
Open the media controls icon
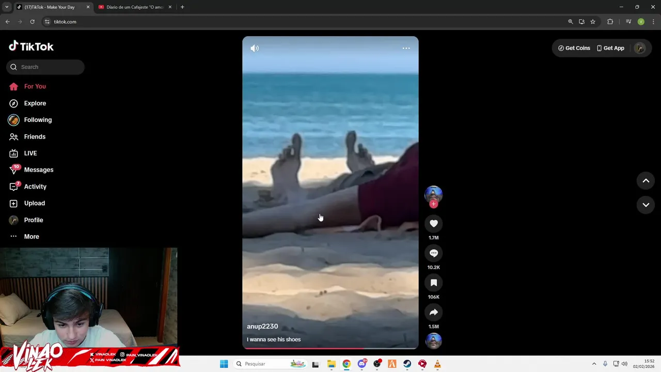[628, 22]
